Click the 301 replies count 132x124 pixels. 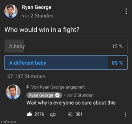[79, 114]
